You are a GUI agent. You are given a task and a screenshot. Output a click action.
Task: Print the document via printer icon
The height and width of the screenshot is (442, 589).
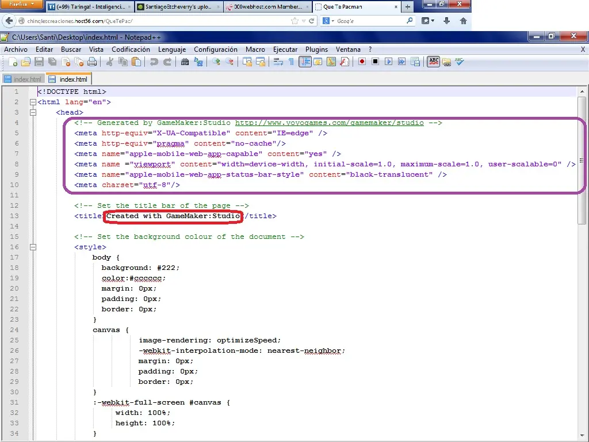92,62
